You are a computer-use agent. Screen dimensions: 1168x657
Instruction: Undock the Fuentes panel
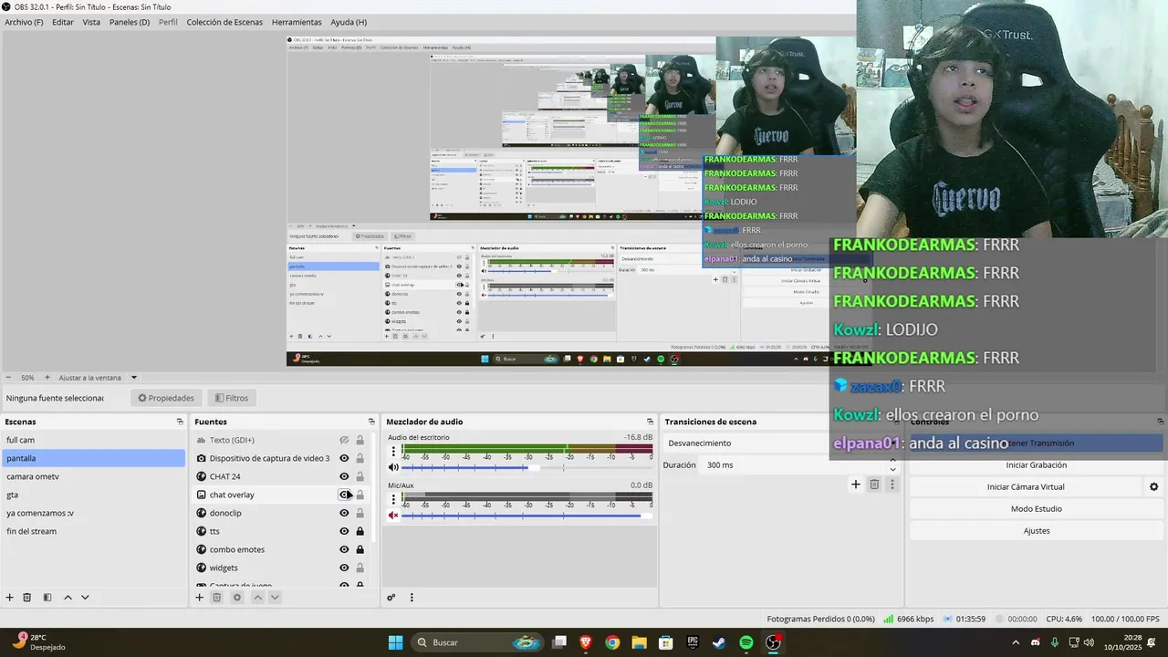[x=371, y=422]
